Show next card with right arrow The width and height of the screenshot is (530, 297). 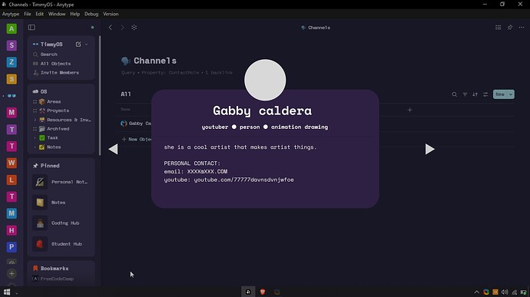tap(429, 149)
